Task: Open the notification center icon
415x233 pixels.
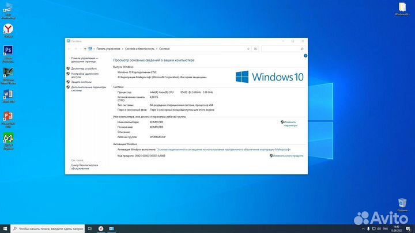Action: (x=408, y=229)
